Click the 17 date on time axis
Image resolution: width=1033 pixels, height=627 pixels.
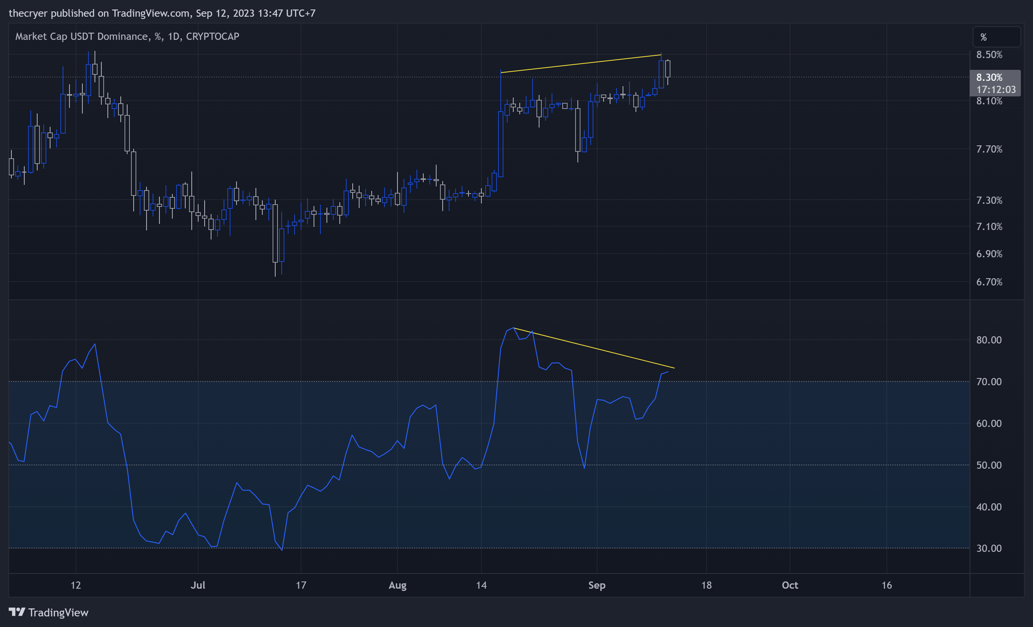[x=301, y=585]
